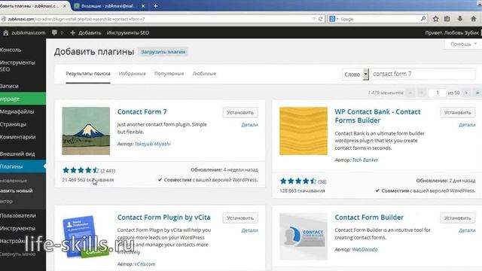
Task: Click the Google search magnifier icon
Action: (423, 19)
